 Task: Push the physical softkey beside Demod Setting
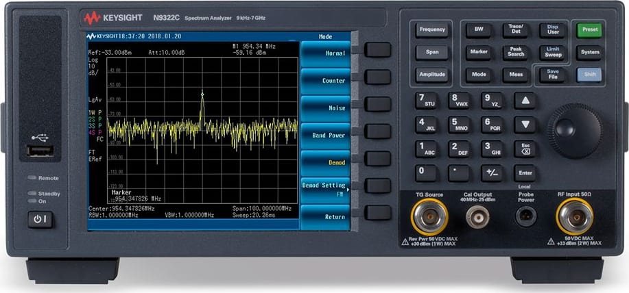pos(377,186)
